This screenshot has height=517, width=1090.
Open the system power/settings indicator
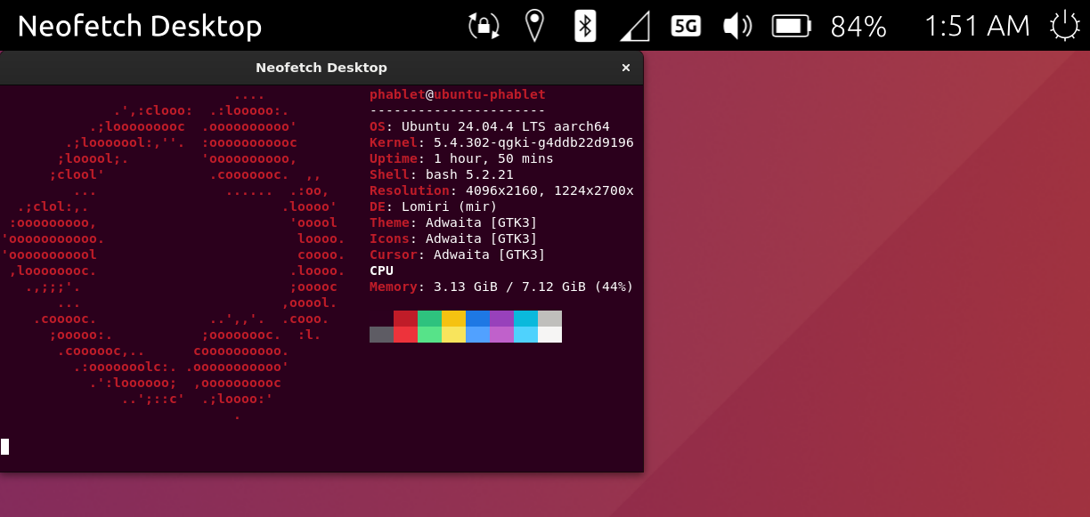1065,26
